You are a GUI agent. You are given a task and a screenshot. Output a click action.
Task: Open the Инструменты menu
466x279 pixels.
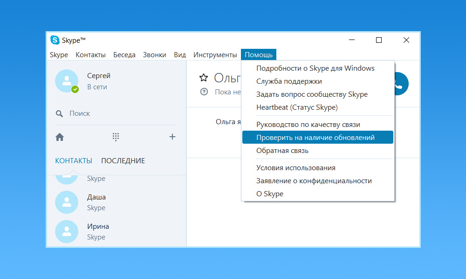215,55
